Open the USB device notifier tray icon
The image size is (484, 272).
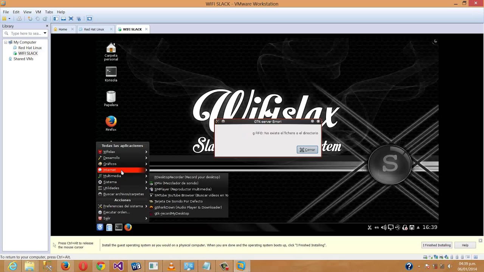398,227
